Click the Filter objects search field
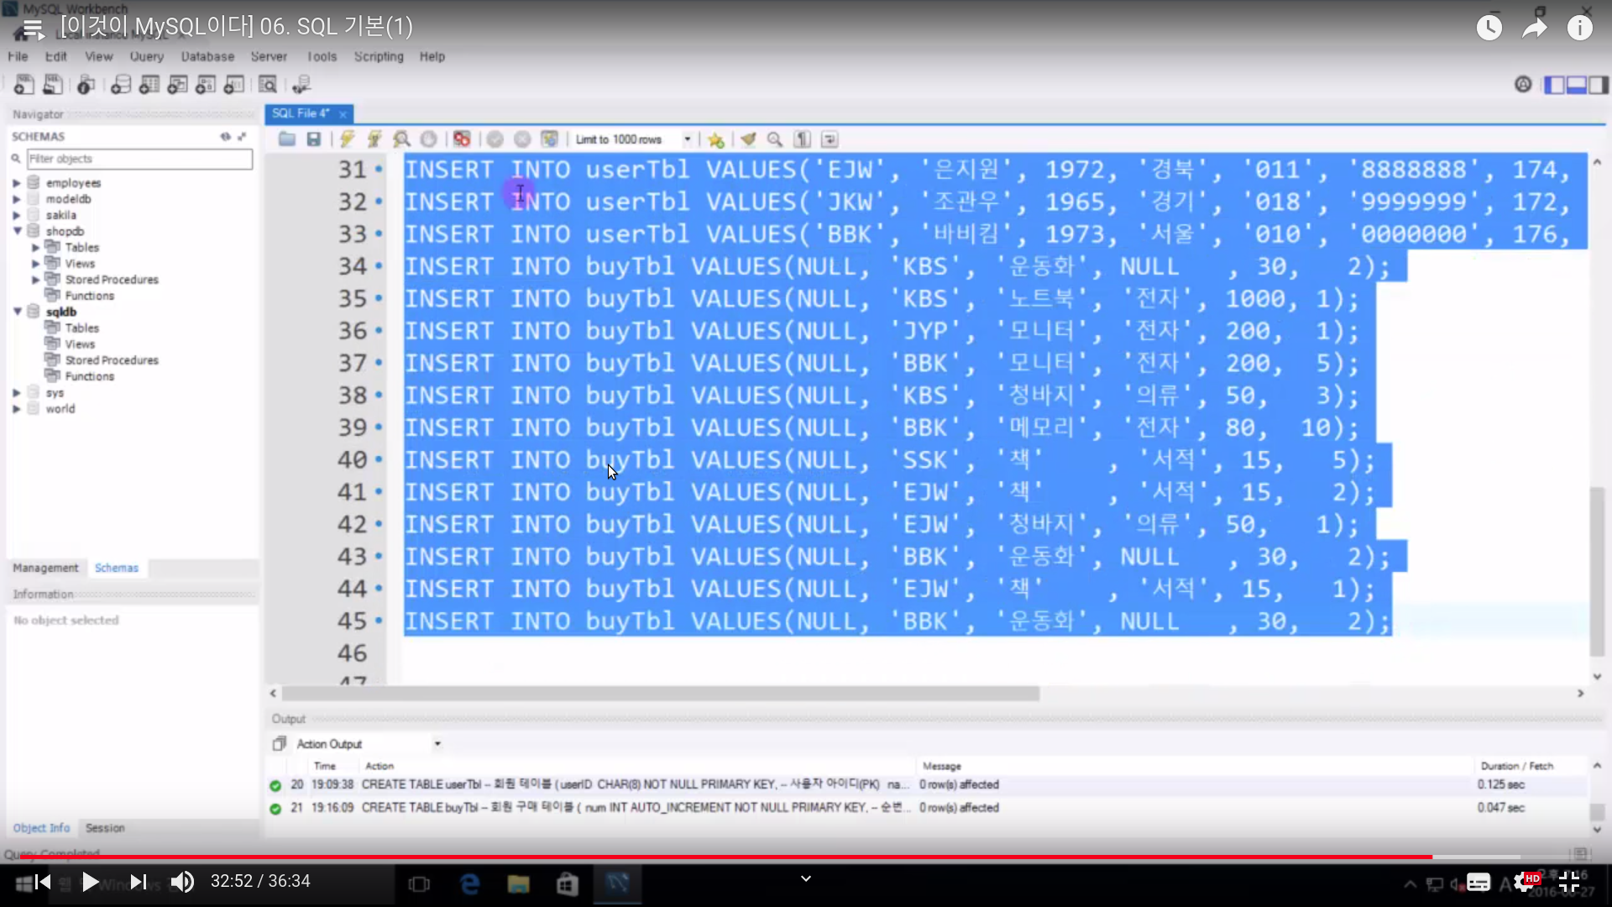 (139, 159)
